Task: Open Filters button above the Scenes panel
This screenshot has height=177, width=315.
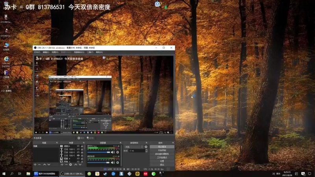Action: tap(90, 138)
